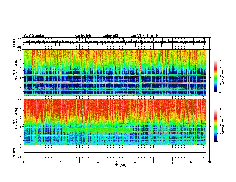
Task: Click inside the ch.2 spectrogram panel
Action: pyautogui.click(x=115, y=122)
